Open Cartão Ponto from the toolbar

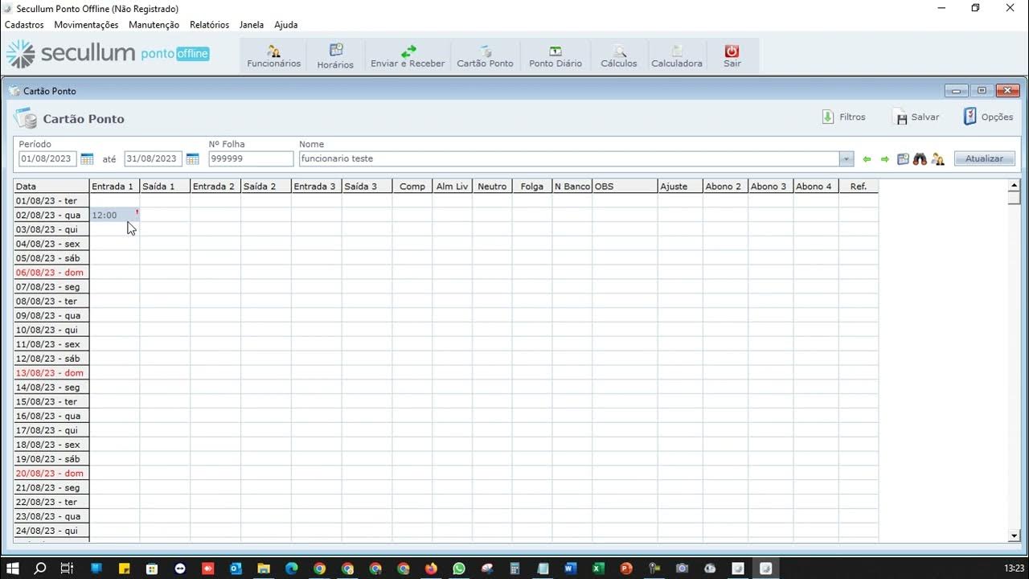485,55
